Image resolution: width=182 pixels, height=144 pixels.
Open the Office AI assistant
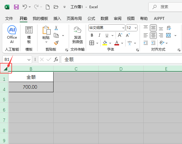[12, 34]
